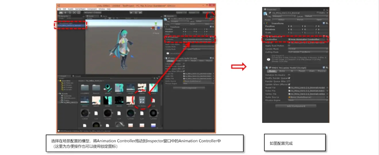The height and width of the screenshot is (155, 379).
Task: Click the Controller object picker circle, standalone Inspector
Action: click(327, 39)
